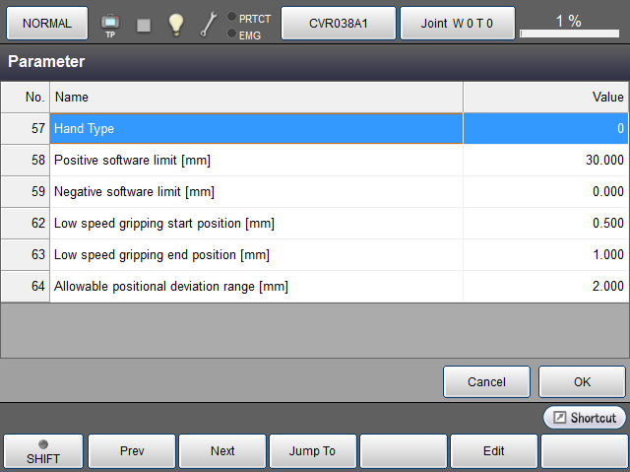Confirm with the OK button
This screenshot has height=472, width=630.
click(582, 381)
